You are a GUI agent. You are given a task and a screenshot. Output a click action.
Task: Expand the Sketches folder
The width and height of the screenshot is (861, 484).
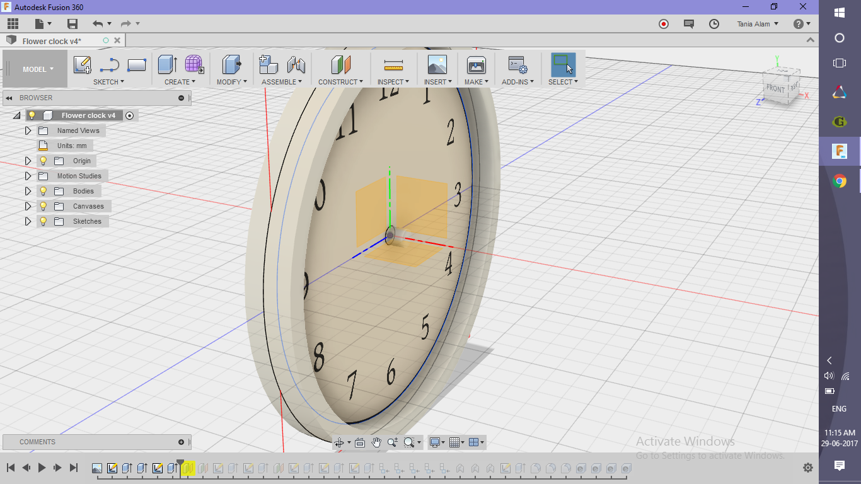28,221
